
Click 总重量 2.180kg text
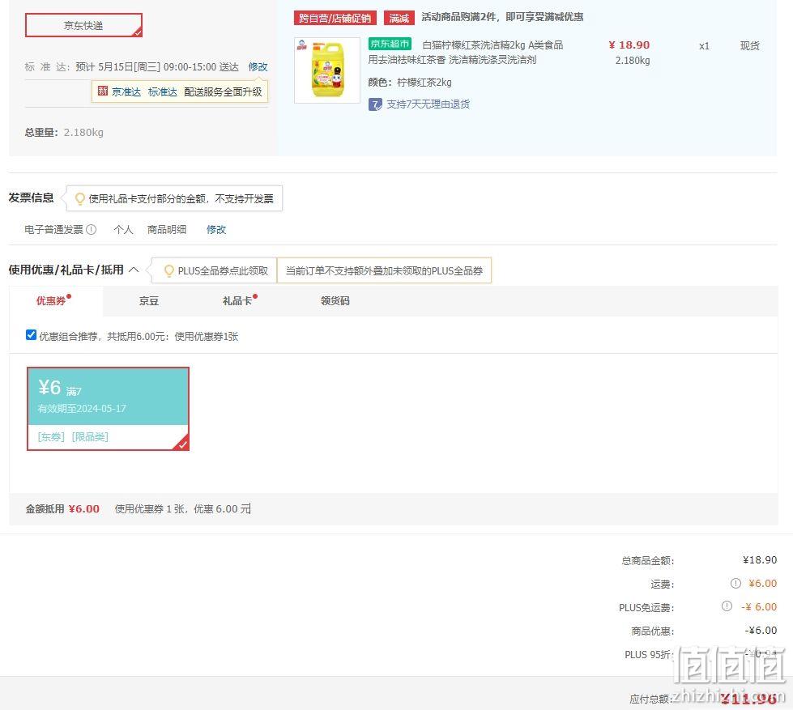pyautogui.click(x=64, y=133)
